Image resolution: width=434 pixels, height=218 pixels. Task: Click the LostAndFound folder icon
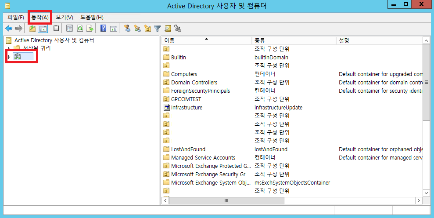pos(166,149)
